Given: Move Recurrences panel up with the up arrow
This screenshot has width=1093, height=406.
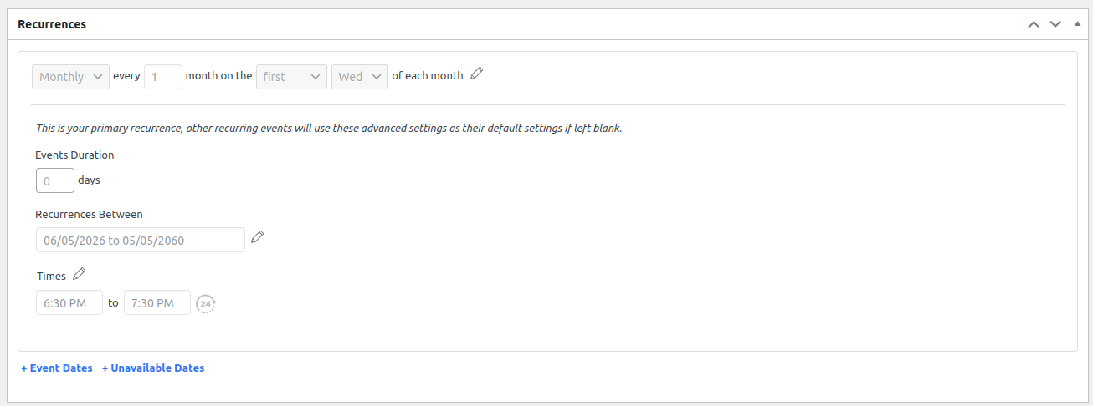Looking at the screenshot, I should click(x=1034, y=24).
